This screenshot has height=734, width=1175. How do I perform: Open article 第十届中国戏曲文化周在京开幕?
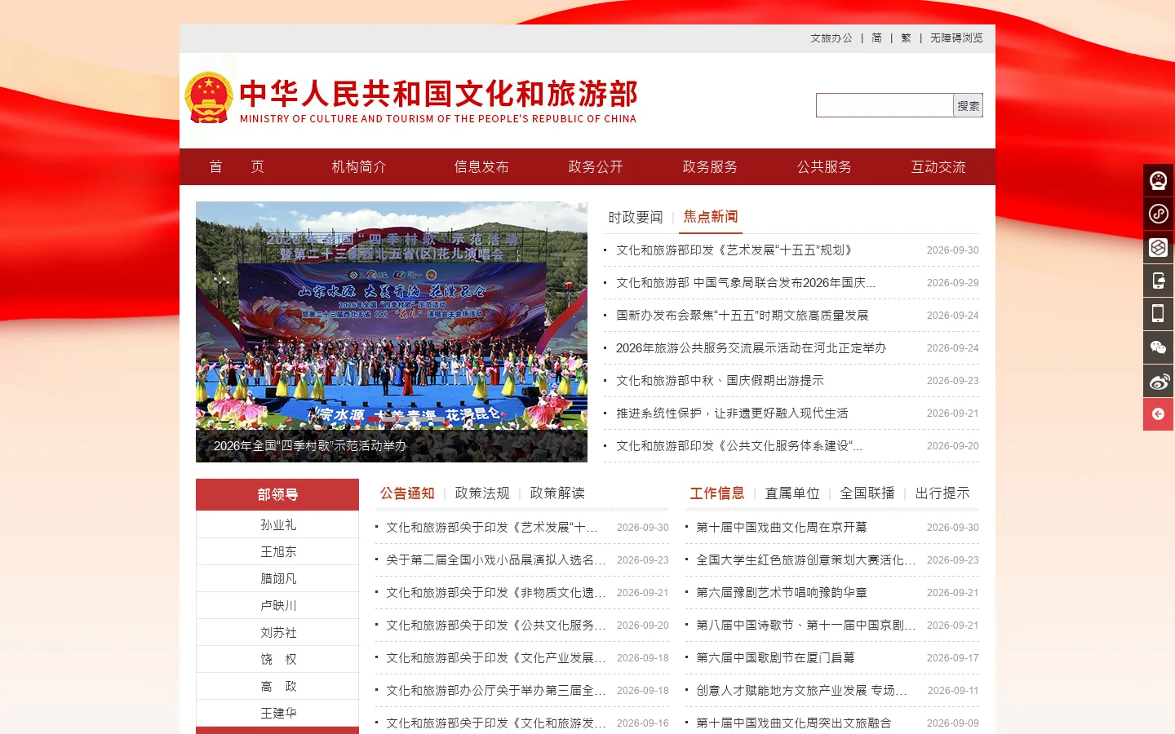click(x=782, y=528)
